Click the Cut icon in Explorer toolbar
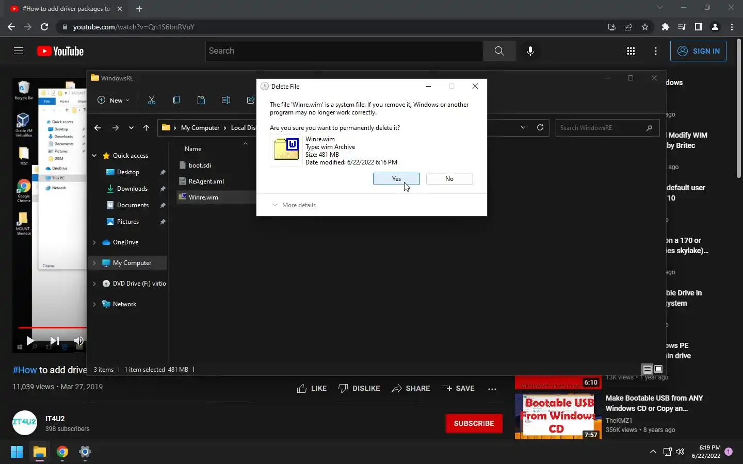743x464 pixels. 152,100
